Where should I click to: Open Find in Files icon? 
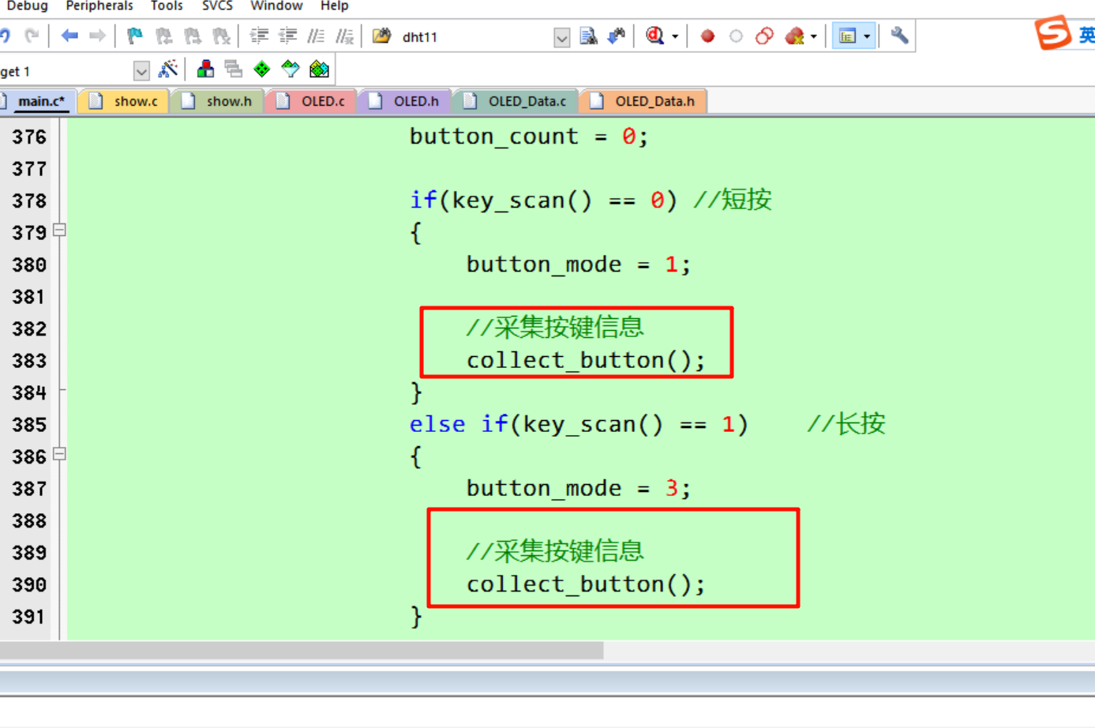click(x=382, y=36)
